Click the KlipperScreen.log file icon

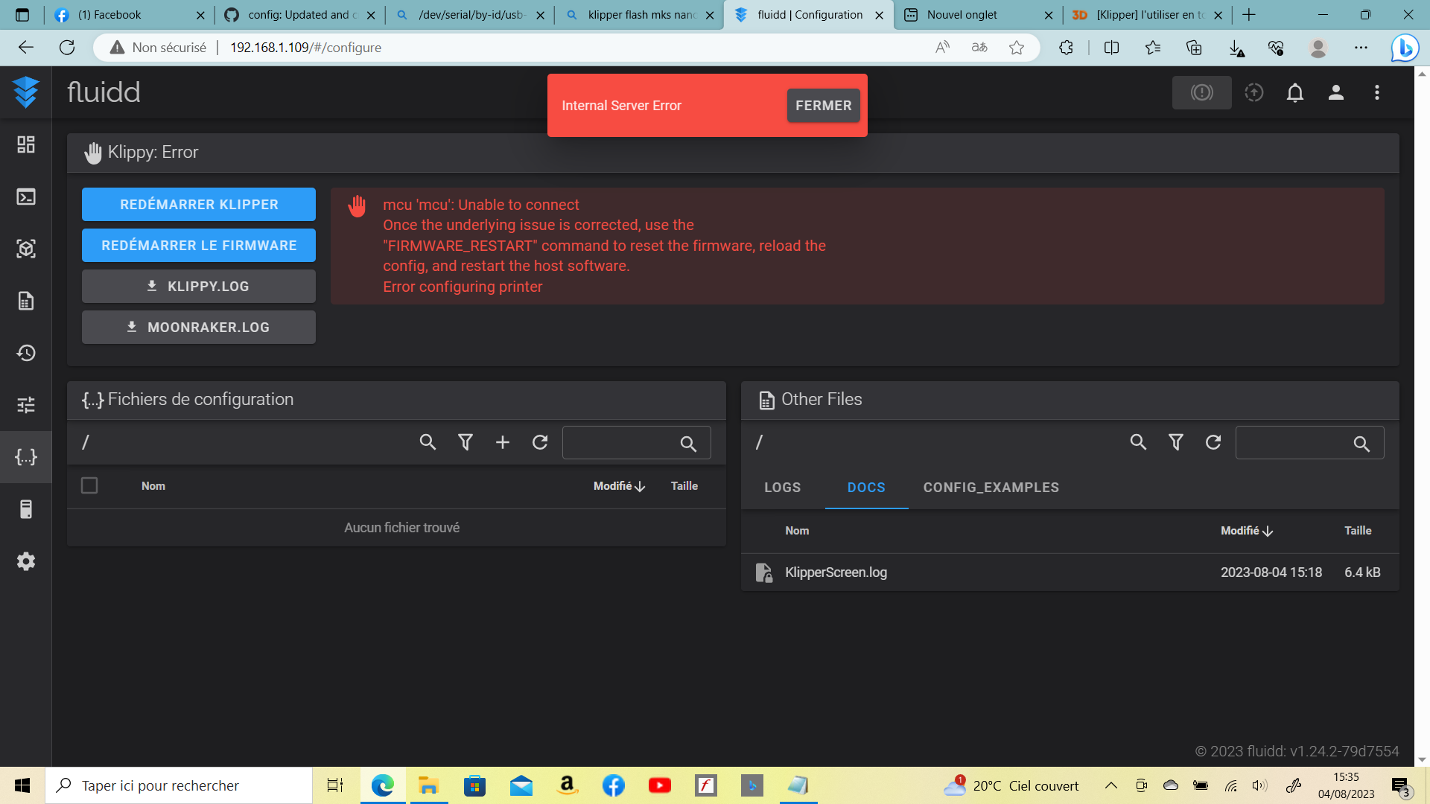click(764, 572)
